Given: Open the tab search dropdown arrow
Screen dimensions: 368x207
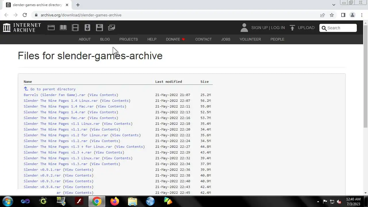Looking at the screenshot, I should pyautogui.click(x=333, y=5).
